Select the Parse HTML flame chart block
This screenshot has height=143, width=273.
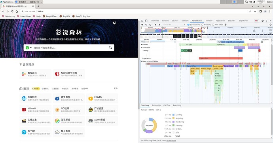(x=199, y=66)
